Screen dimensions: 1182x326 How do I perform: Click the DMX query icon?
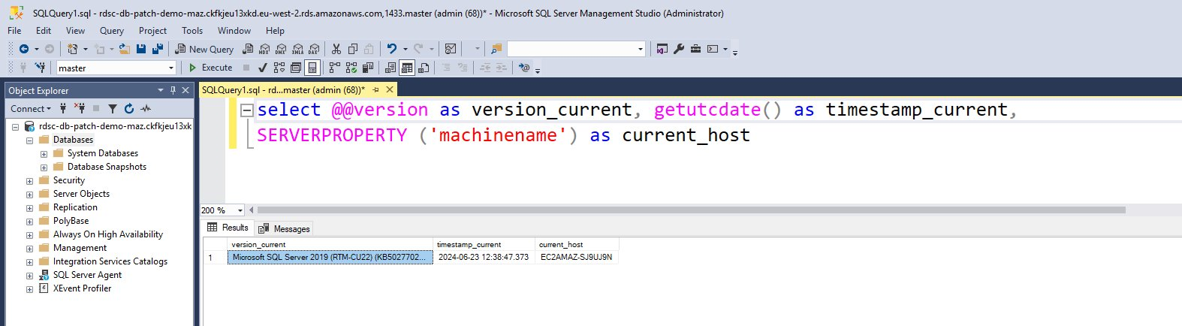(281, 49)
